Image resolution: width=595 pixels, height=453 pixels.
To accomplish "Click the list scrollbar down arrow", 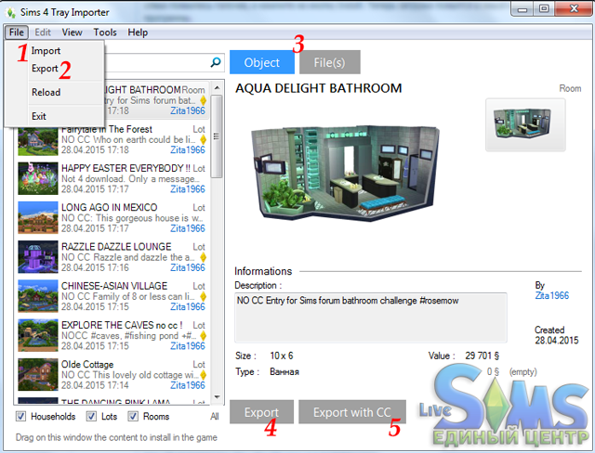I will (217, 397).
